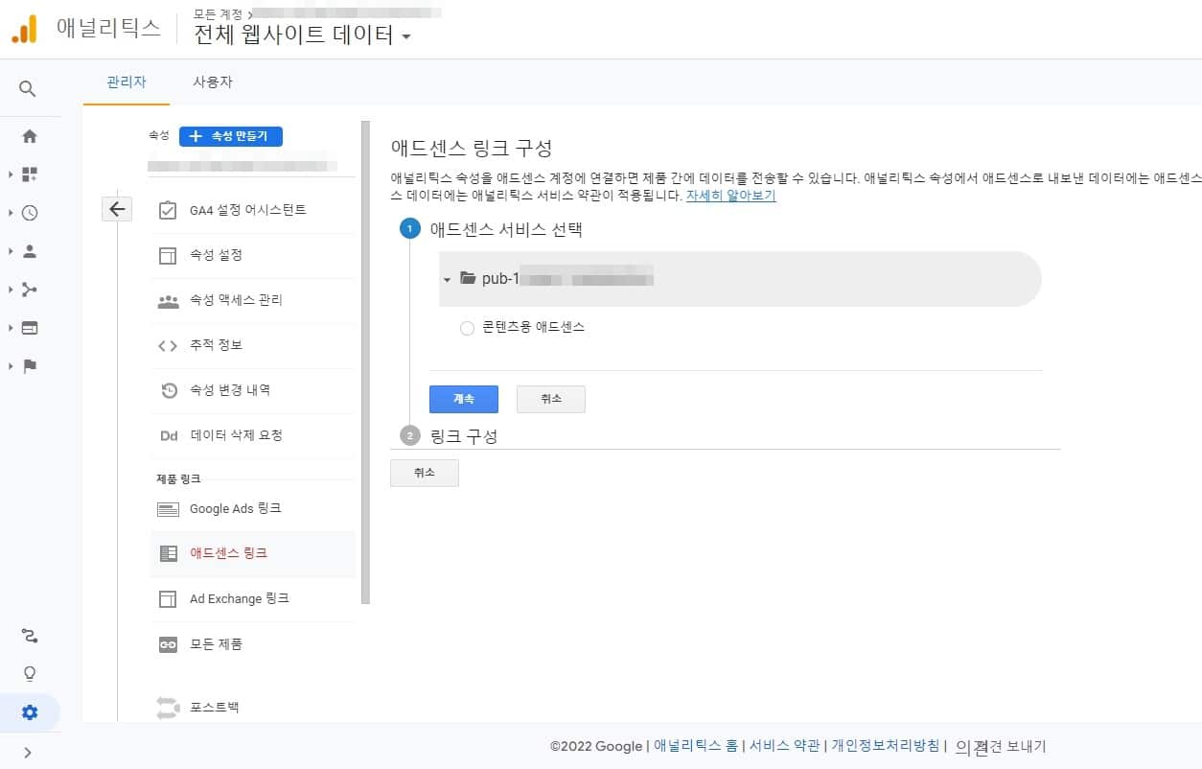This screenshot has width=1202, height=769.
Task: Open 데이터 삭제 요청 menu item
Action: [x=252, y=435]
